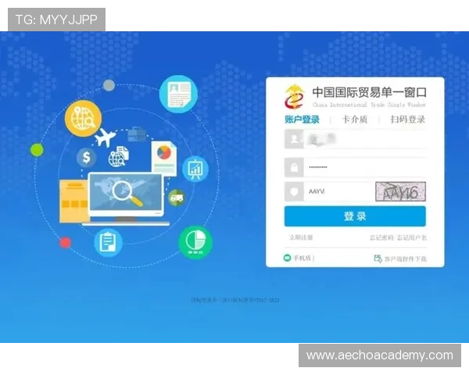
Task: Click the padlock icon beside password field
Action: 294,167
